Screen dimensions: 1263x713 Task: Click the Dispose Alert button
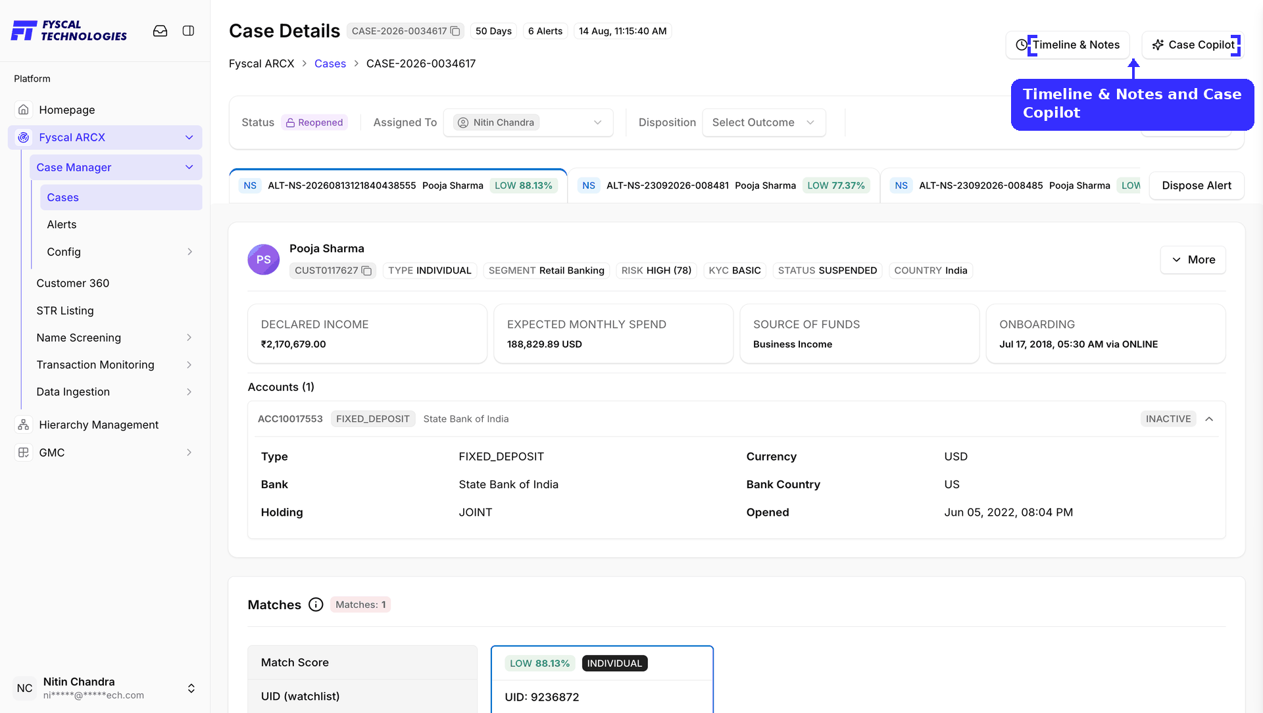1197,185
